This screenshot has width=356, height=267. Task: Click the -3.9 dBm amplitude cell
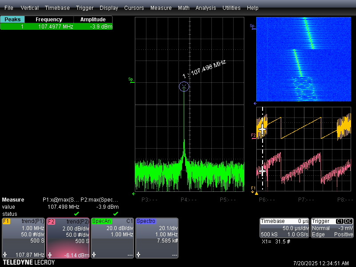[101, 27]
